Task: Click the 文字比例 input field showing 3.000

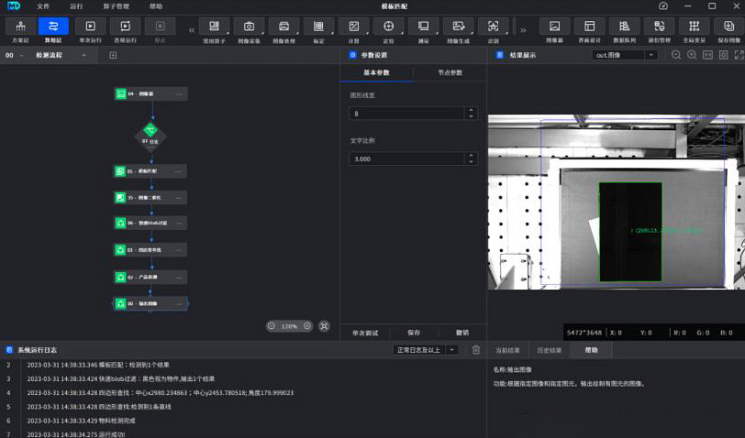Action: pyautogui.click(x=407, y=159)
